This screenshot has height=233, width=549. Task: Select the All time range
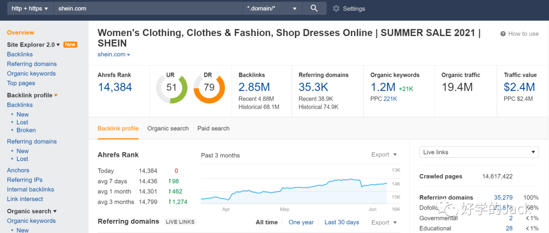267,222
